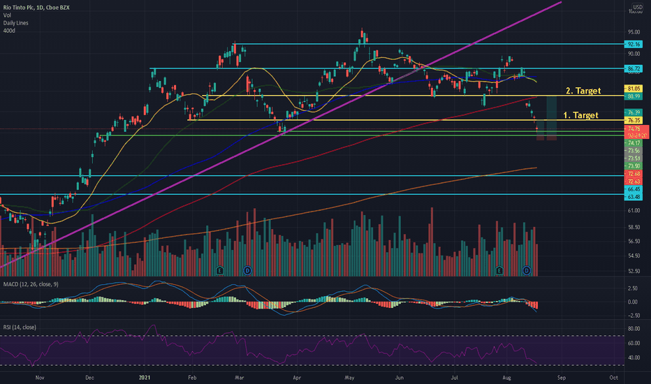Click the 76.35 yellow price label
The width and height of the screenshot is (651, 384).
[x=634, y=120]
